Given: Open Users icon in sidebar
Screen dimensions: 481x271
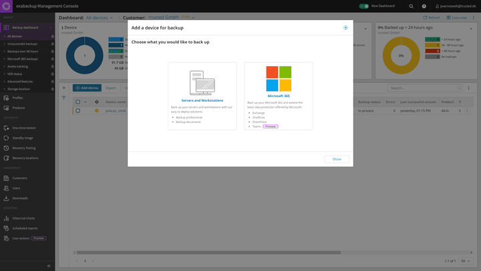Looking at the screenshot, I should 6,188.
